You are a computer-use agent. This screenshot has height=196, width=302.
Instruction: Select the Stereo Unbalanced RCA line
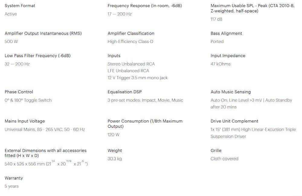tap(131, 64)
